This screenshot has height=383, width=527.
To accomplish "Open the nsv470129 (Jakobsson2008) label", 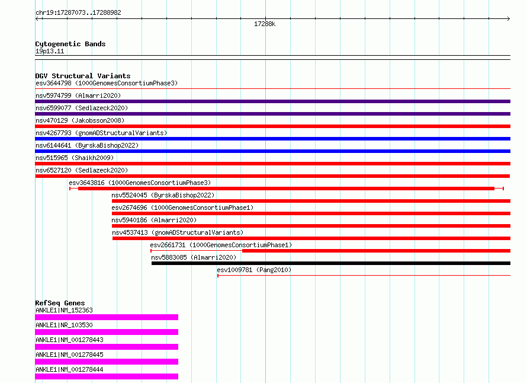I will point(80,120).
